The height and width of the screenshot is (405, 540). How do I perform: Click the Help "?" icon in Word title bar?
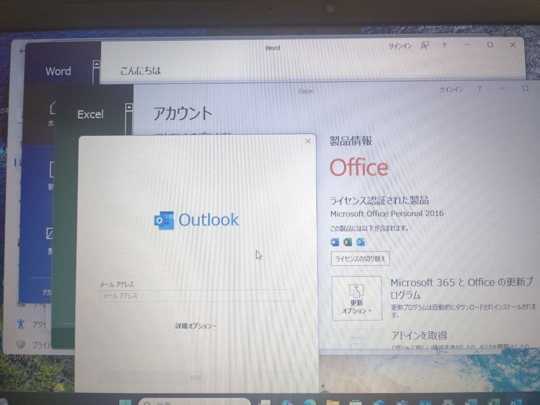(444, 45)
